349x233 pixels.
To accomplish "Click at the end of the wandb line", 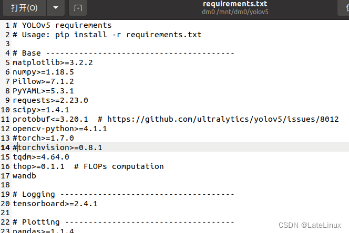I will click(x=36, y=176).
